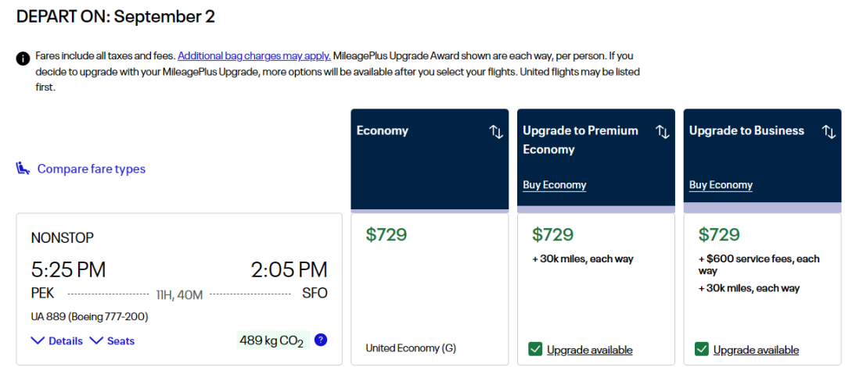Image resolution: width=845 pixels, height=367 pixels.
Task: Click Upgrade available link in Business column
Action: point(756,350)
